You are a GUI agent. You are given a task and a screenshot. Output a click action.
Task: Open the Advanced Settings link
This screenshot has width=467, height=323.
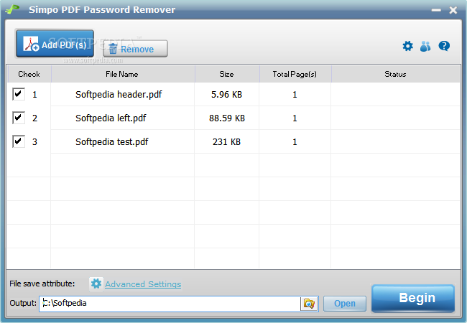pyautogui.click(x=143, y=284)
